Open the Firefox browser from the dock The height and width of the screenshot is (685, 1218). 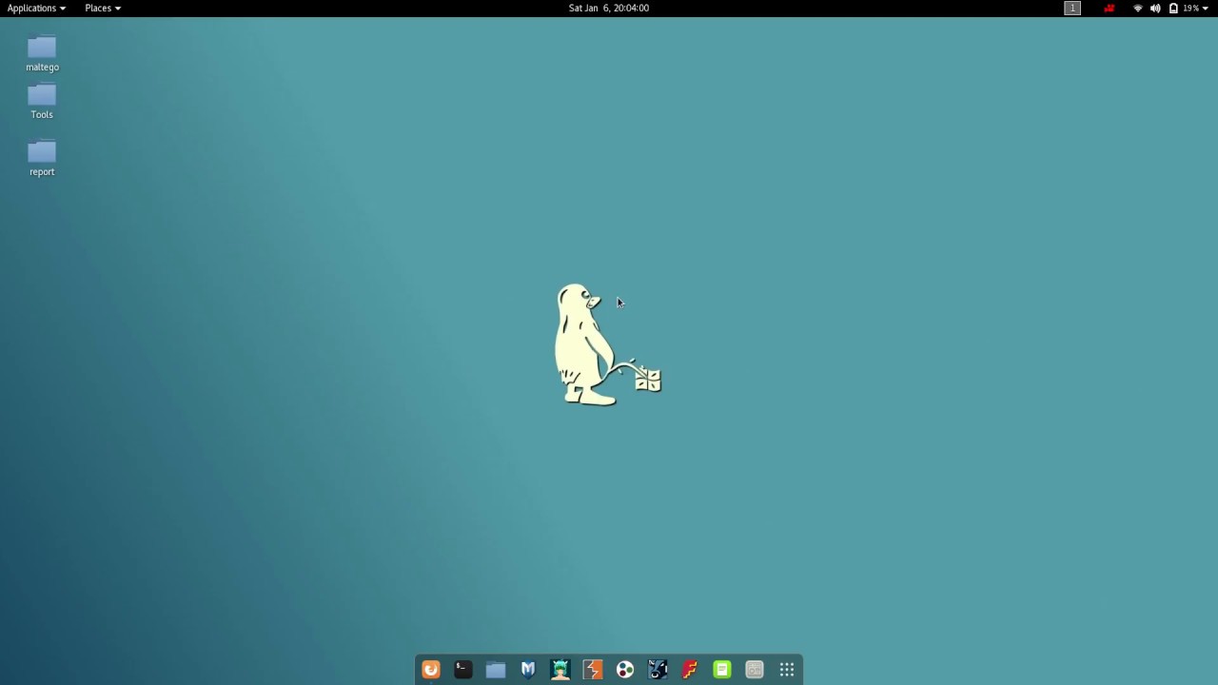(x=431, y=670)
